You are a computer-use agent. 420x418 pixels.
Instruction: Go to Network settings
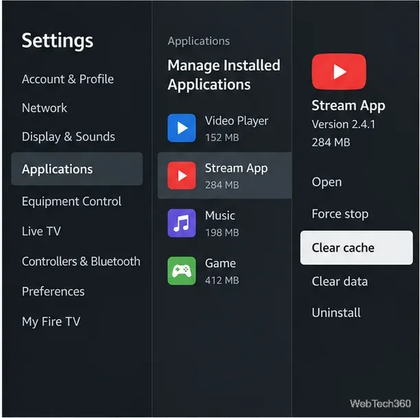click(x=45, y=108)
